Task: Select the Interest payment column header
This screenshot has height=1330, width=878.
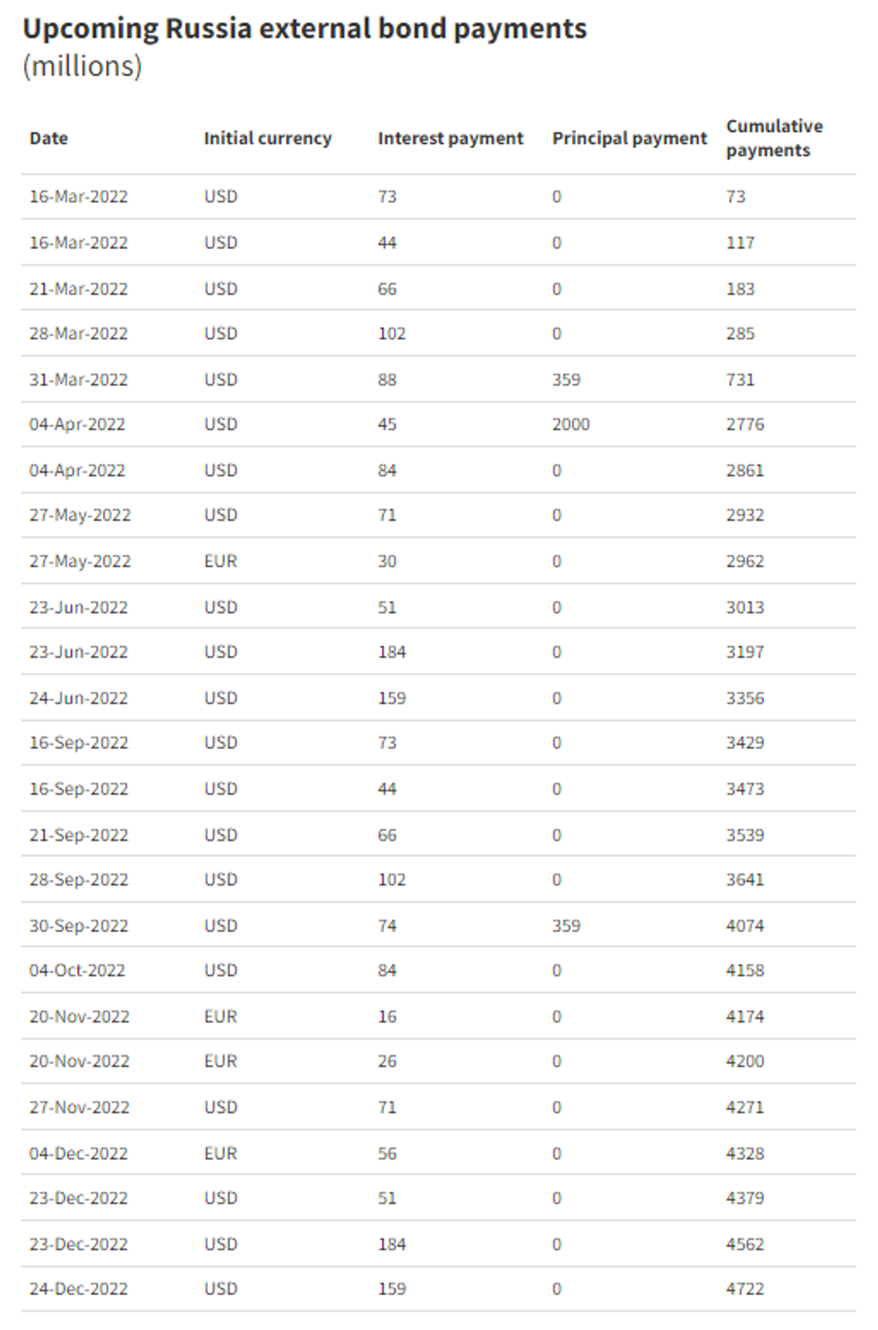Action: [x=450, y=138]
